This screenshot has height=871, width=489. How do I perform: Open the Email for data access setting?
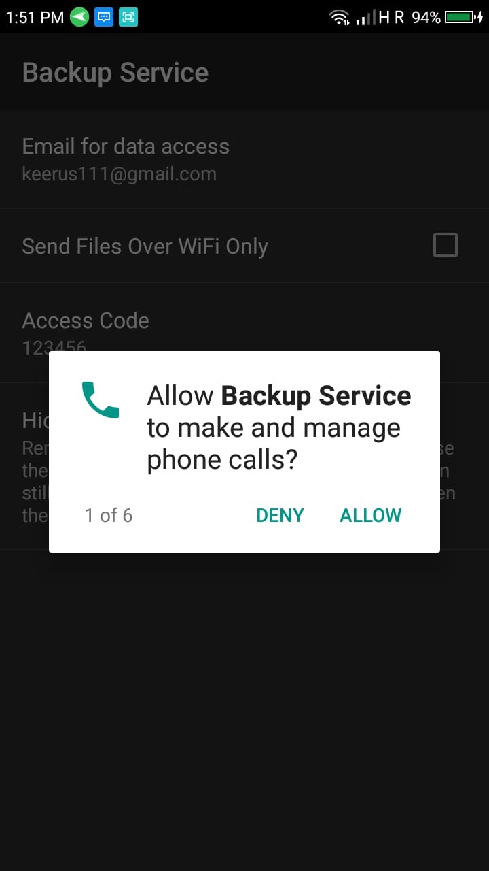click(x=244, y=159)
